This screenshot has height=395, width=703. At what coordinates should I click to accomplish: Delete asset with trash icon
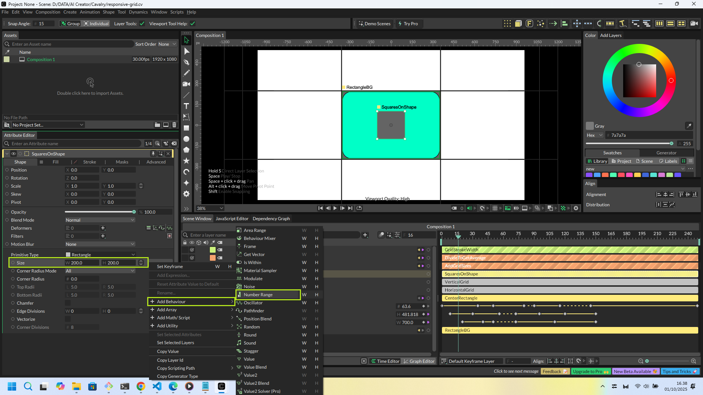point(174,125)
